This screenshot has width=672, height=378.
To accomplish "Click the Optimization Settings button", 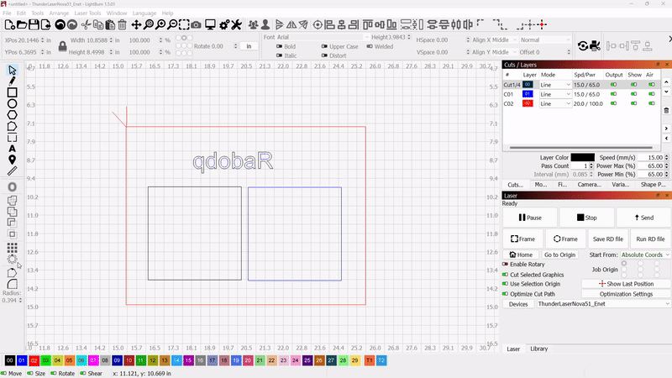I will 626,294.
